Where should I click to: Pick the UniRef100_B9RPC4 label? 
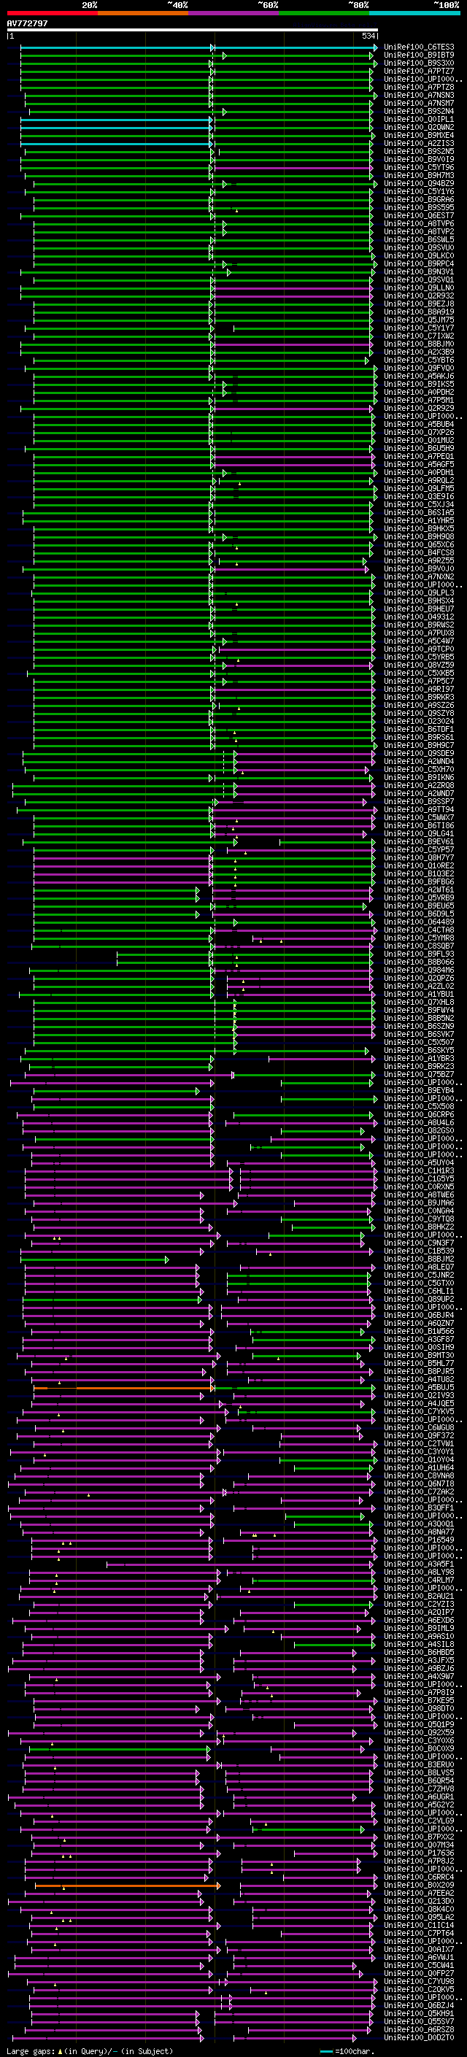(x=418, y=263)
